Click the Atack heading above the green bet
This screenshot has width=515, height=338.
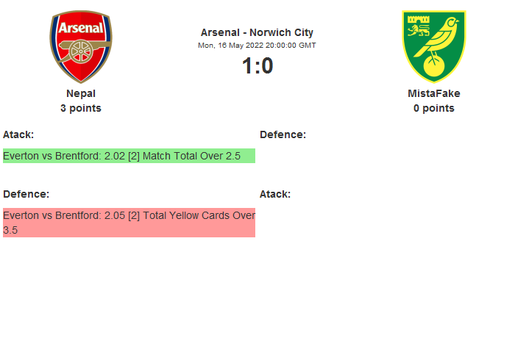pos(18,134)
